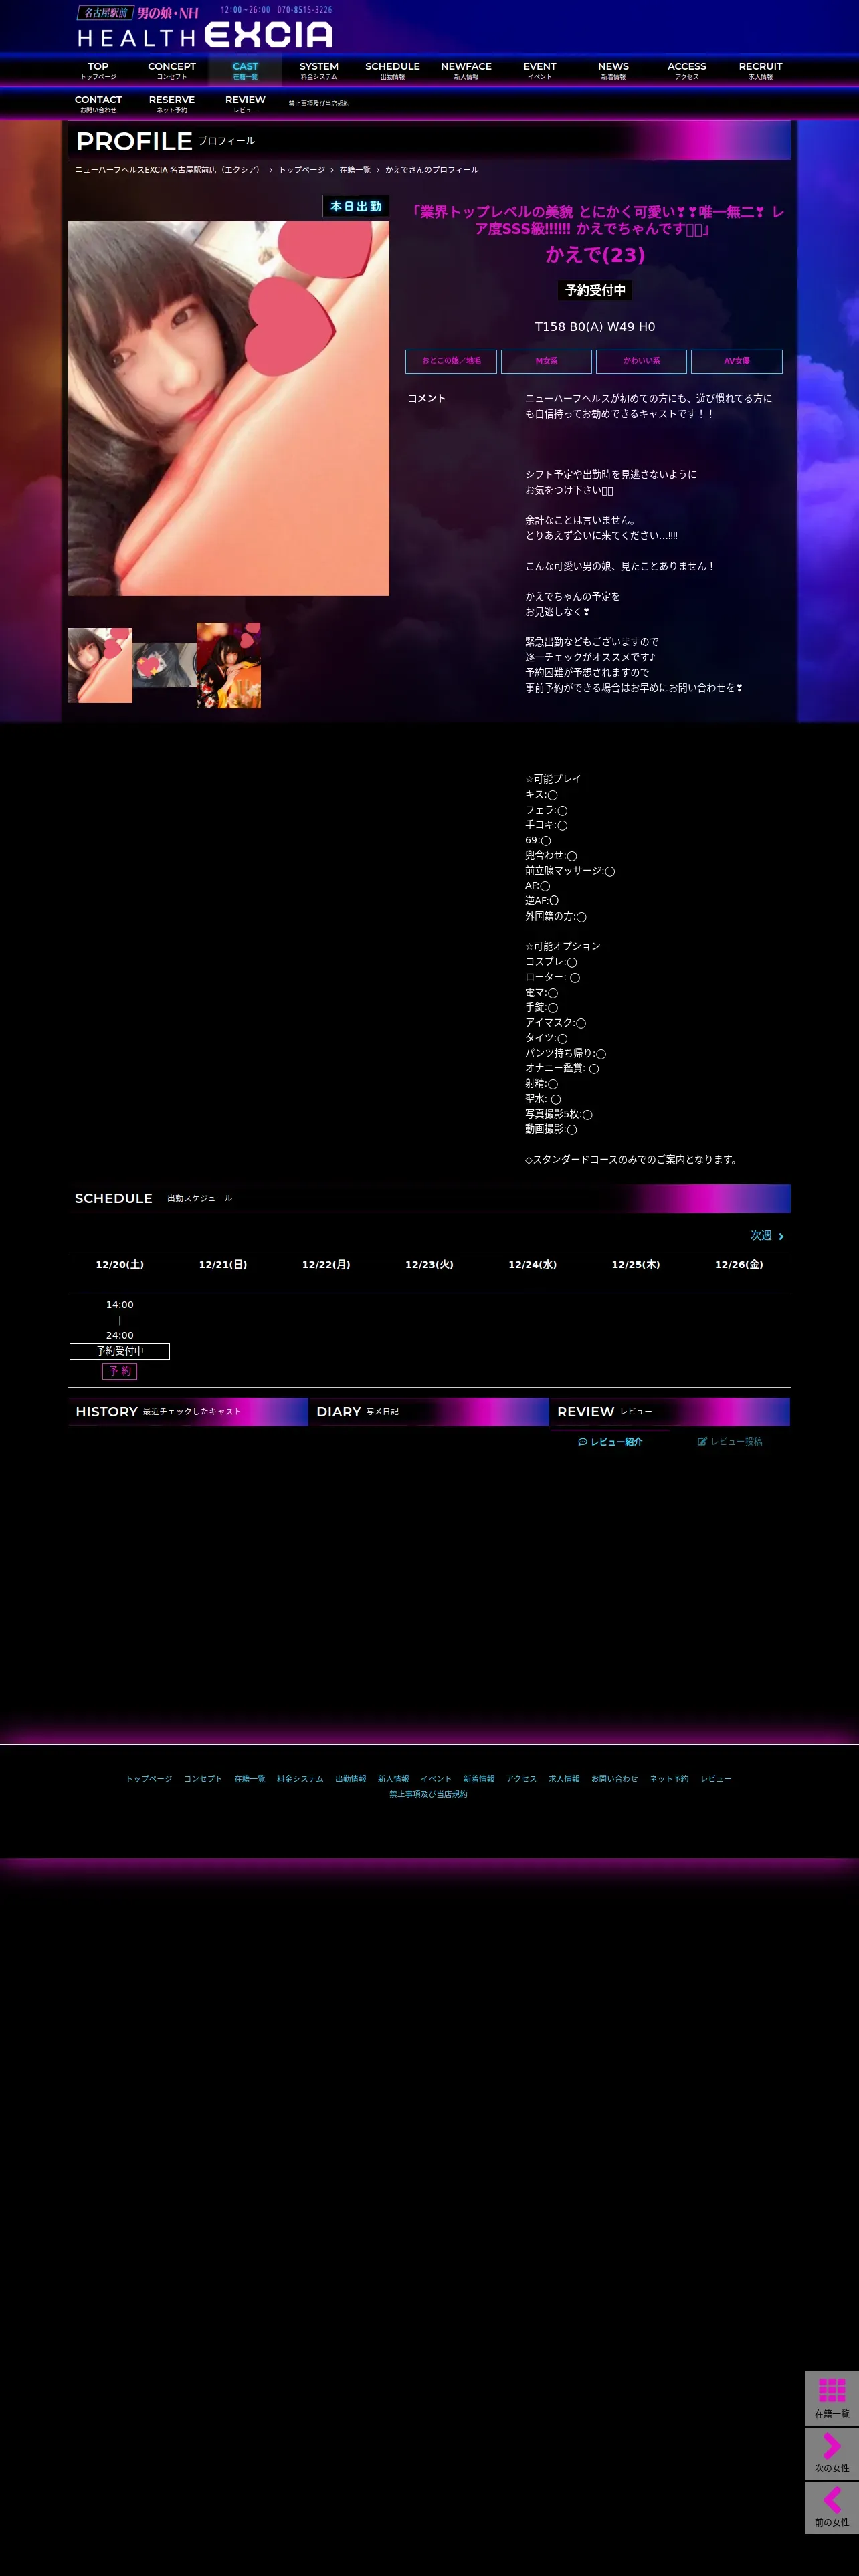
Task: Click the M女系 tag
Action: click(546, 361)
